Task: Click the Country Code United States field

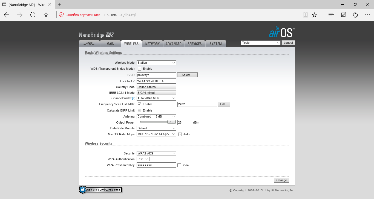Action: [156, 87]
